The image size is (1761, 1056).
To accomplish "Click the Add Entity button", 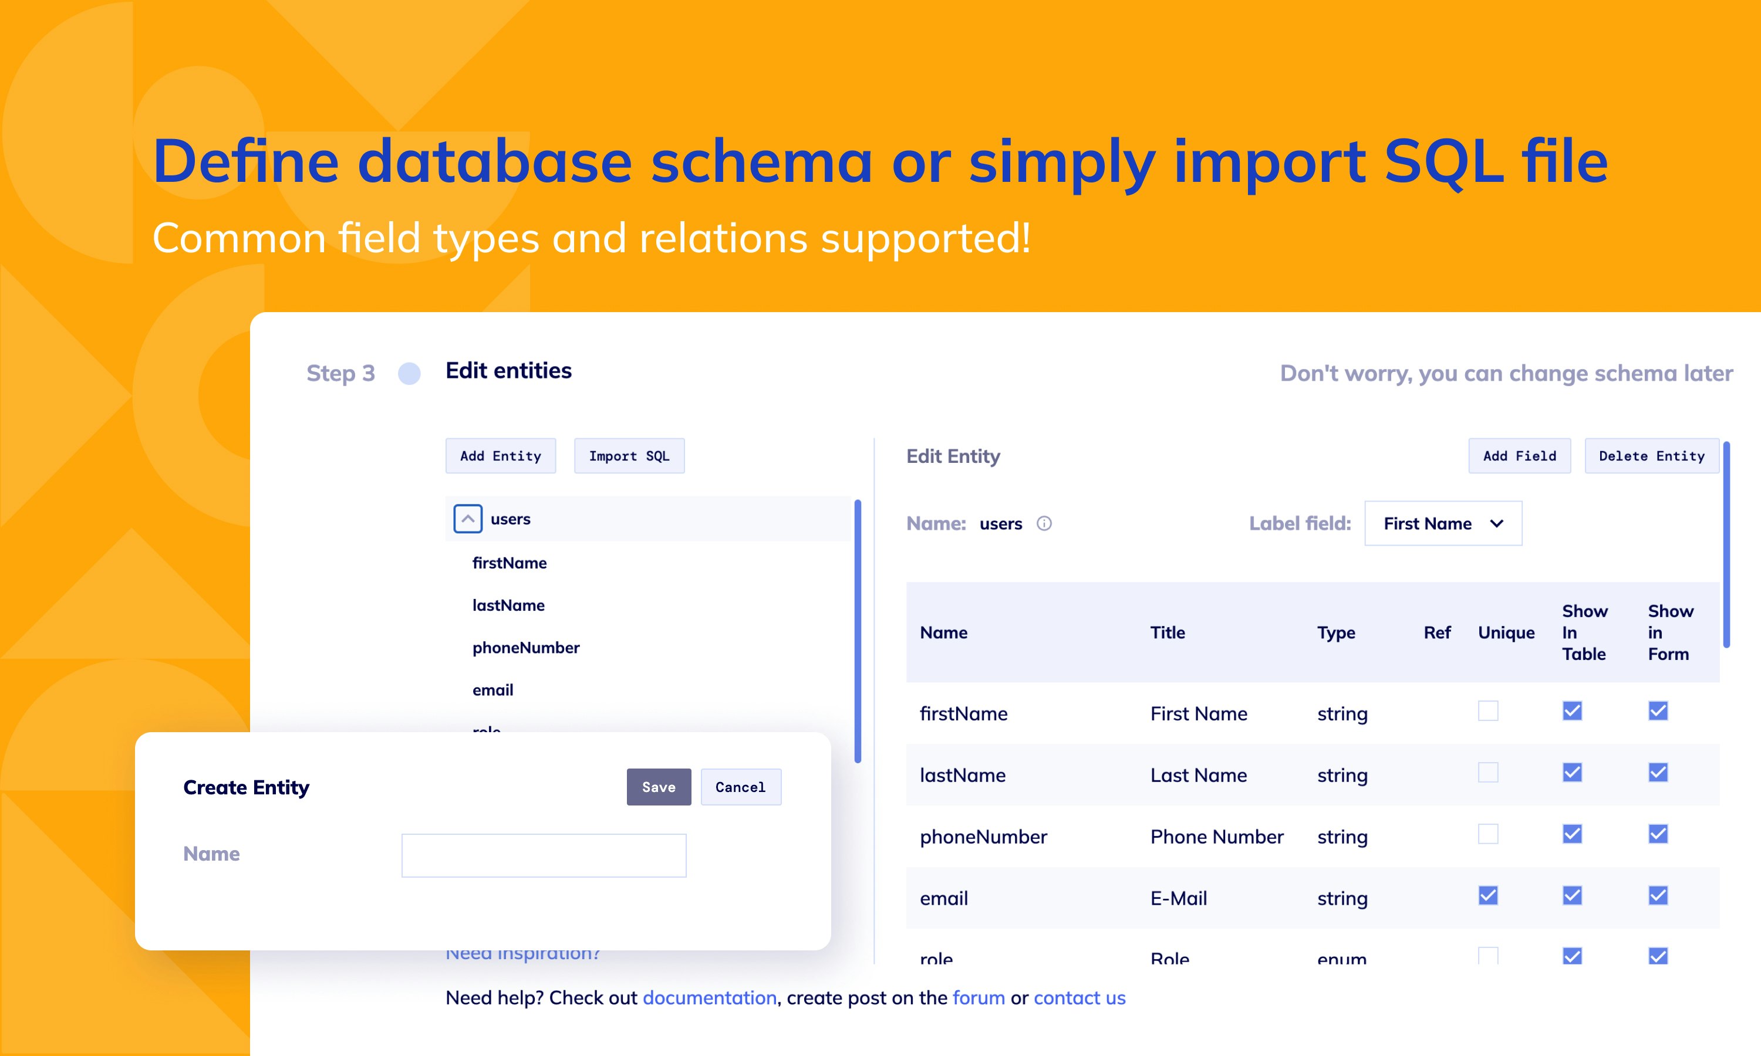I will (500, 456).
